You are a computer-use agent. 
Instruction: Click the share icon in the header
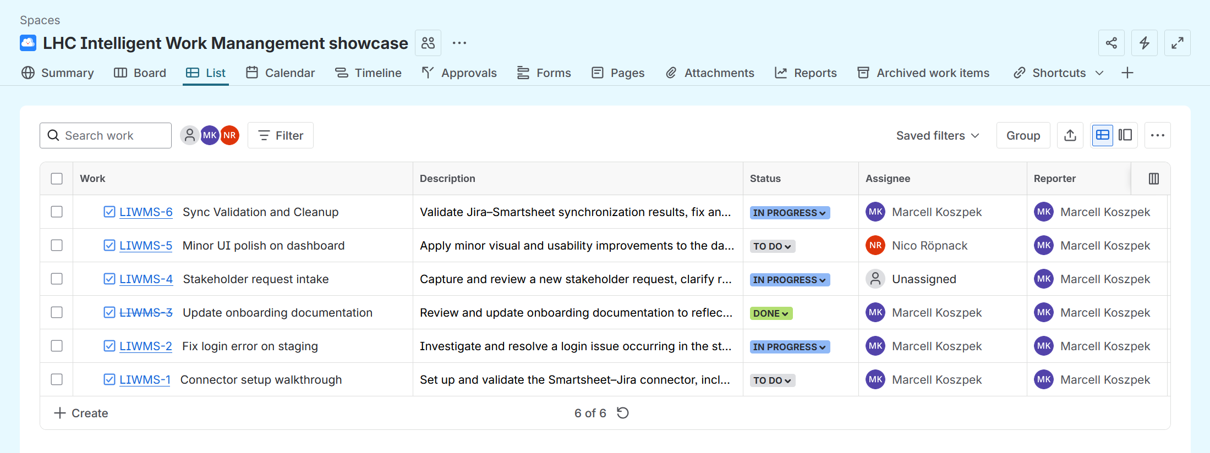(x=1111, y=43)
